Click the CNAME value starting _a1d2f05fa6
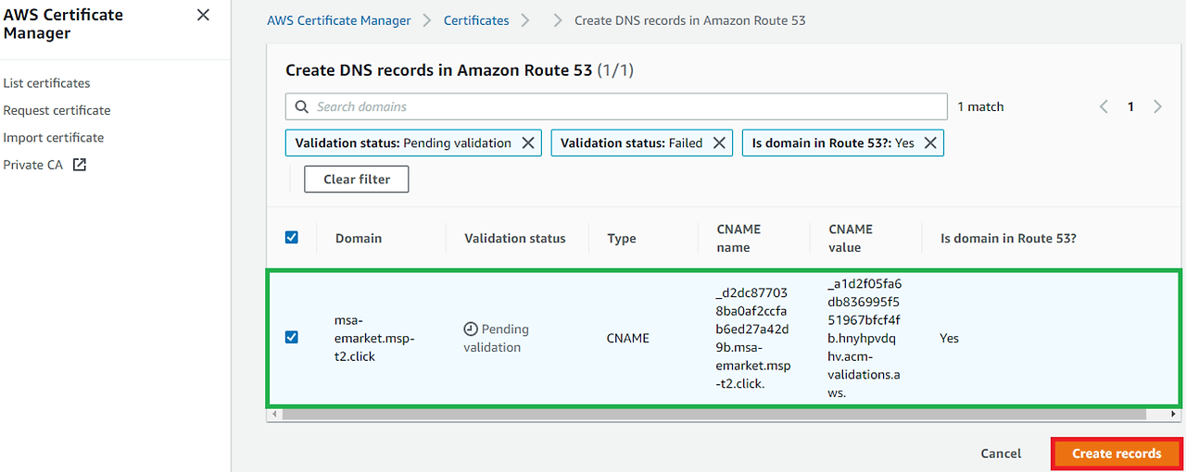 [864, 338]
